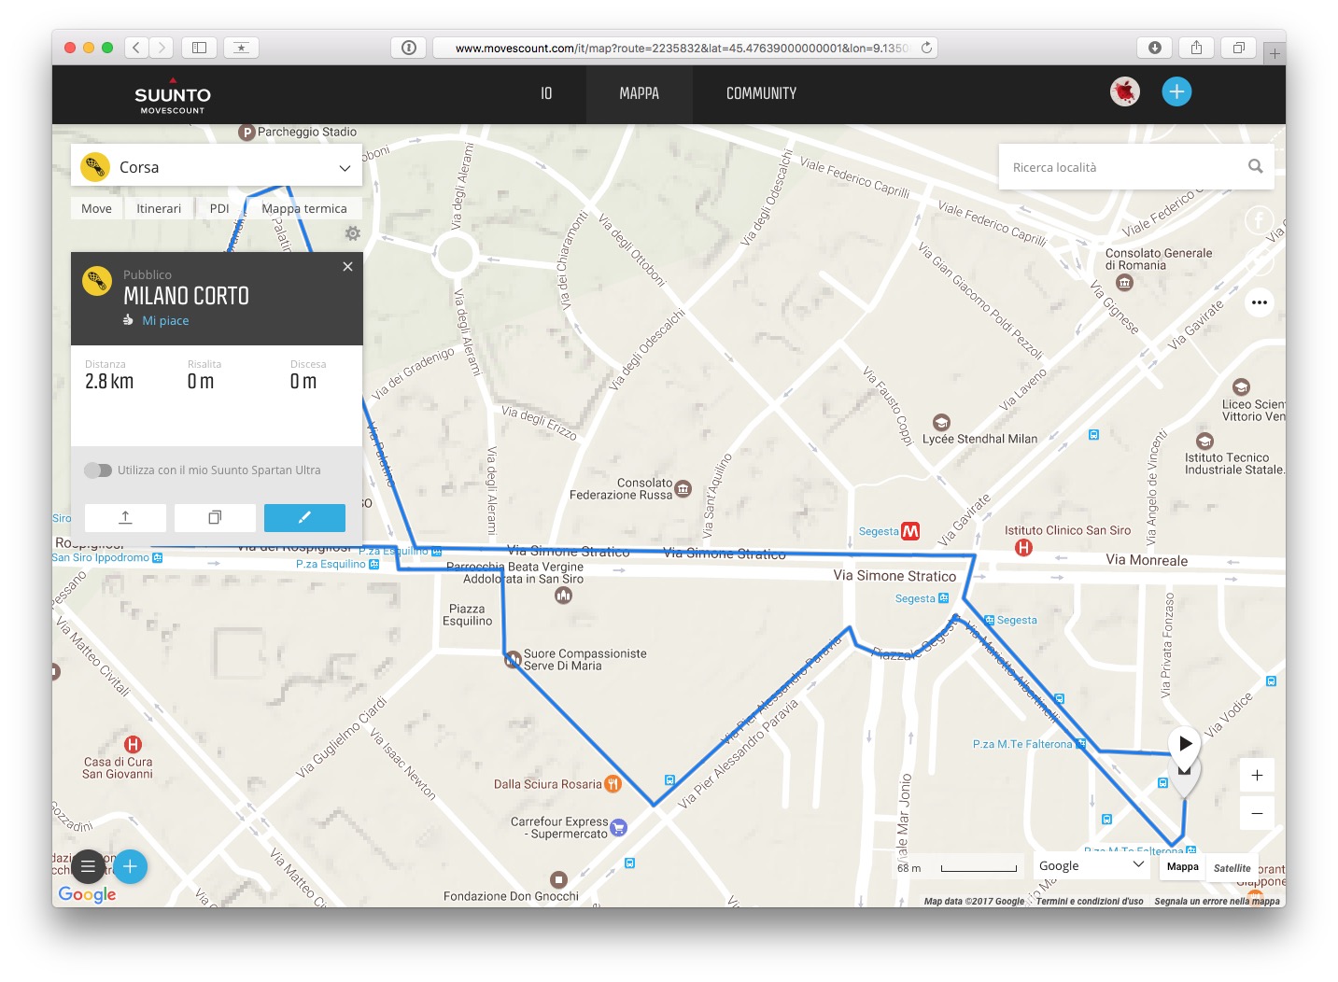The height and width of the screenshot is (982, 1338).
Task: Switch map view to Mappa
Action: (1182, 866)
